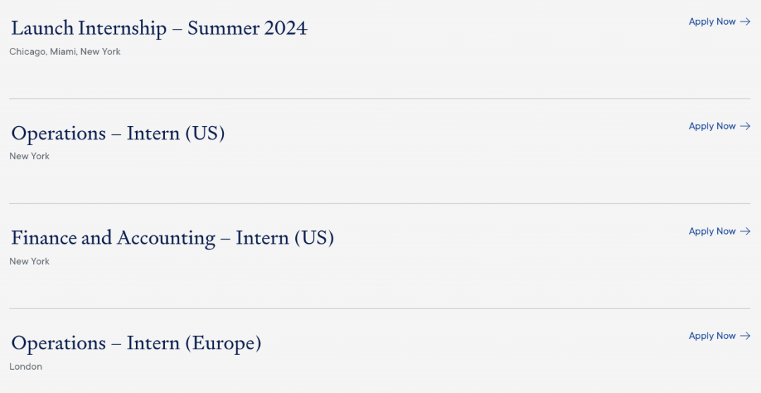Apply Now for Operations Intern (US)
Screen dimensions: 761x393
719,126
